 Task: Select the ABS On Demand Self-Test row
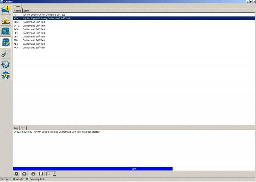34,44
